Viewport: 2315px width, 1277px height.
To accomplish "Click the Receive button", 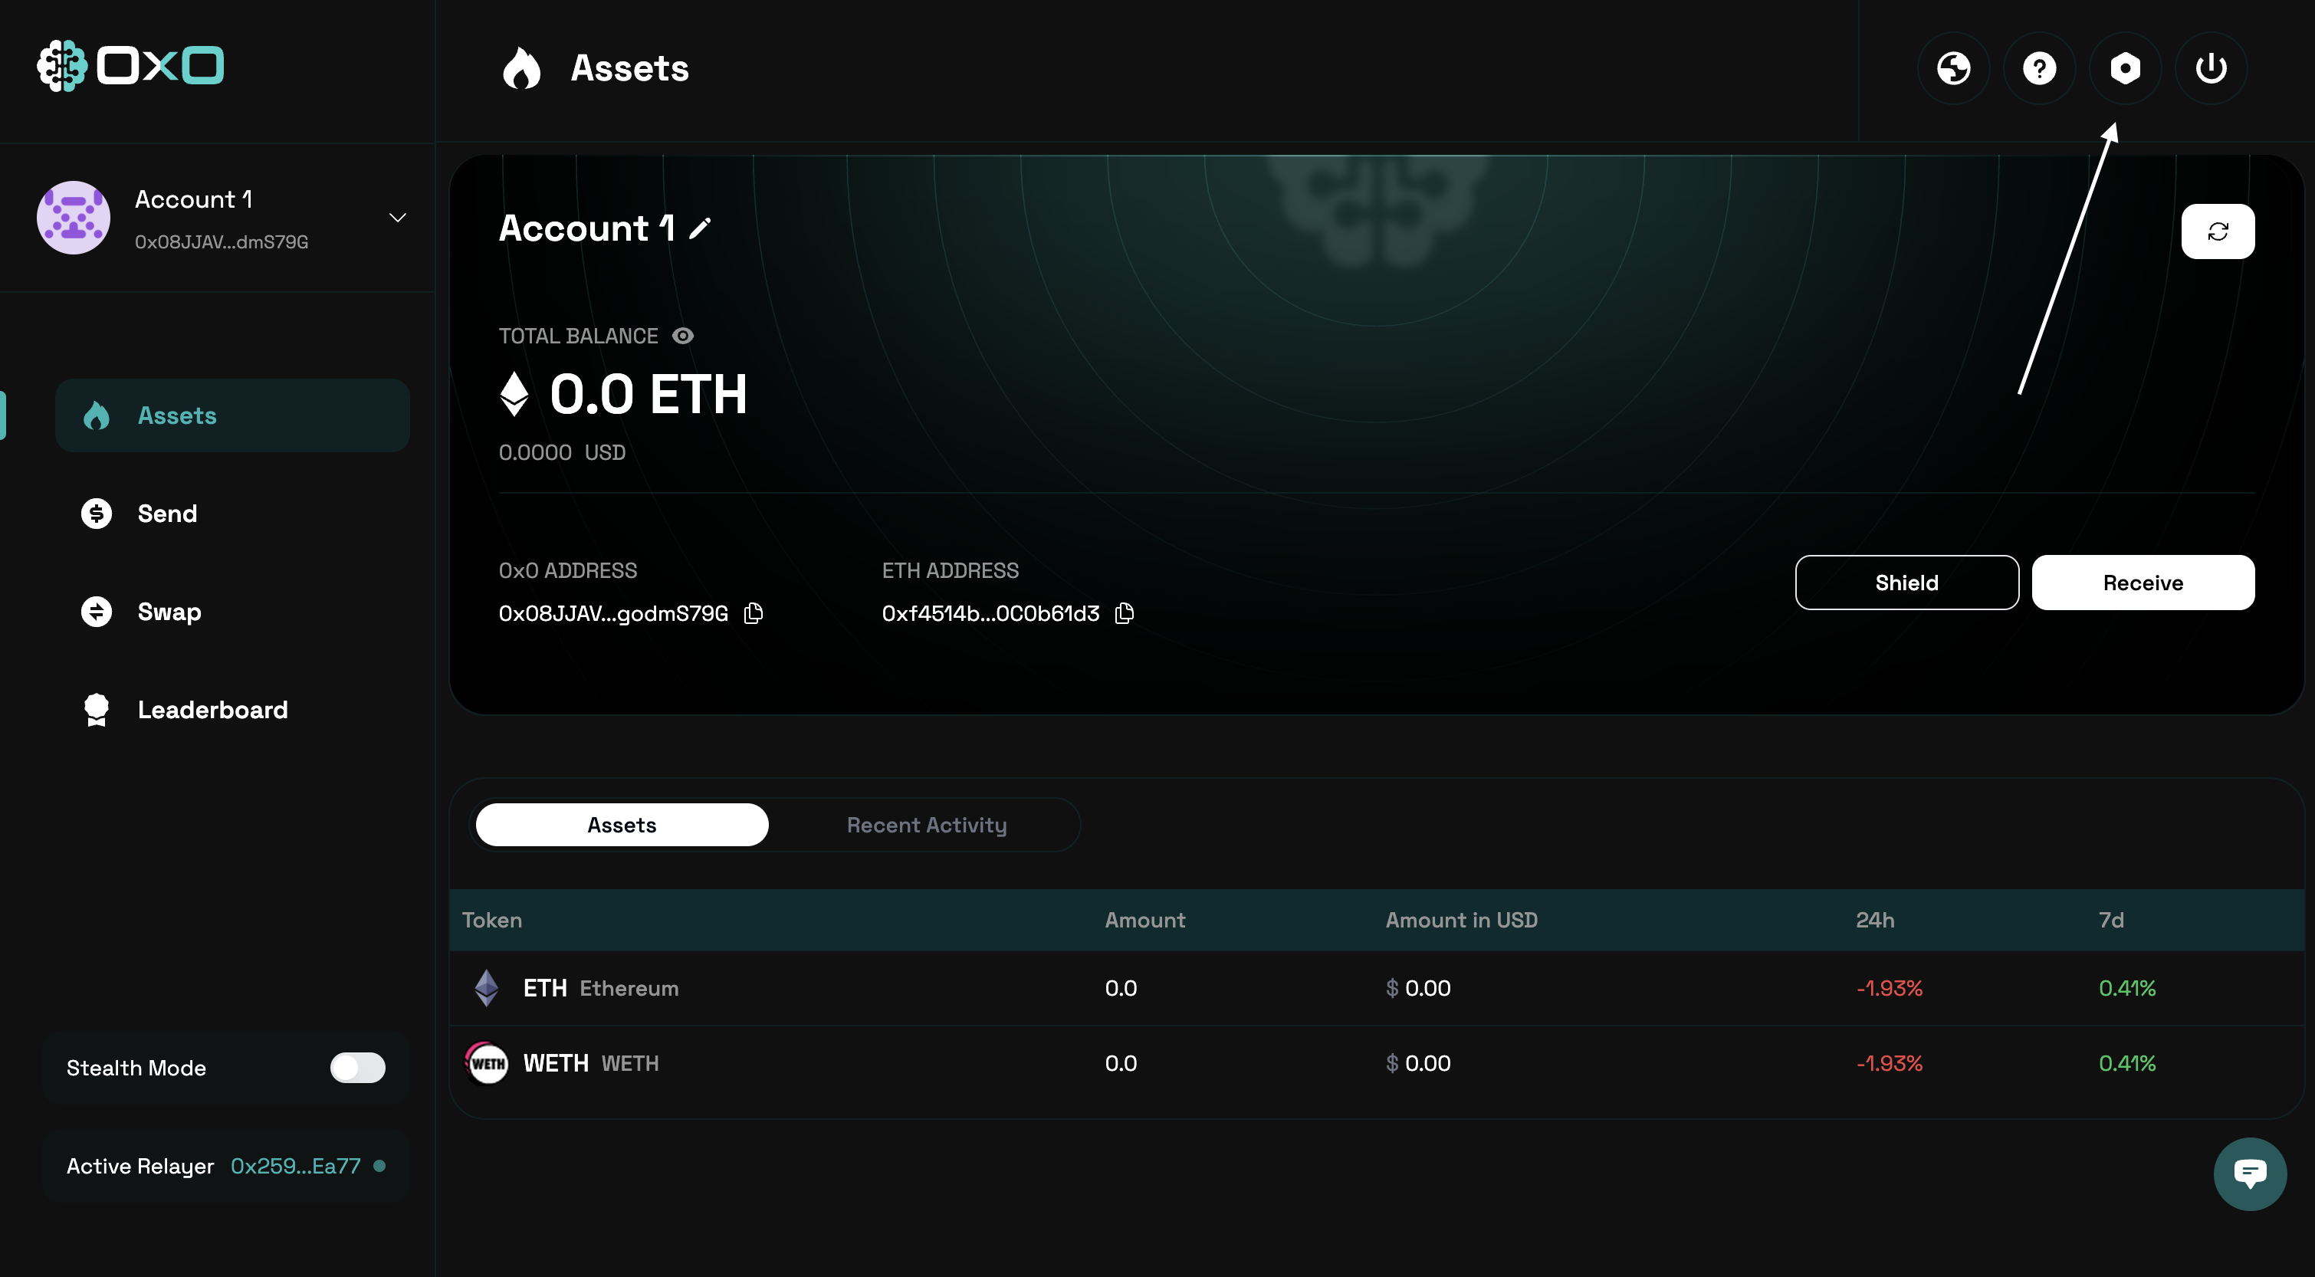I will (2143, 583).
